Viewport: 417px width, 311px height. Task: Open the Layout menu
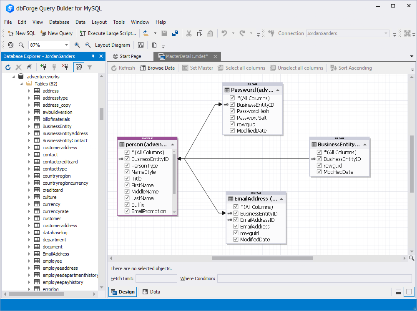[99, 22]
